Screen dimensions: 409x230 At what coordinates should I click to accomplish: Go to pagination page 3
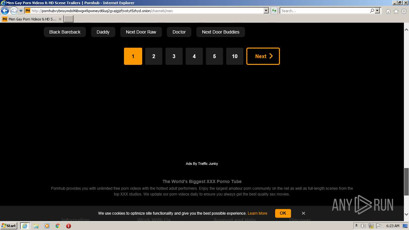coord(174,56)
